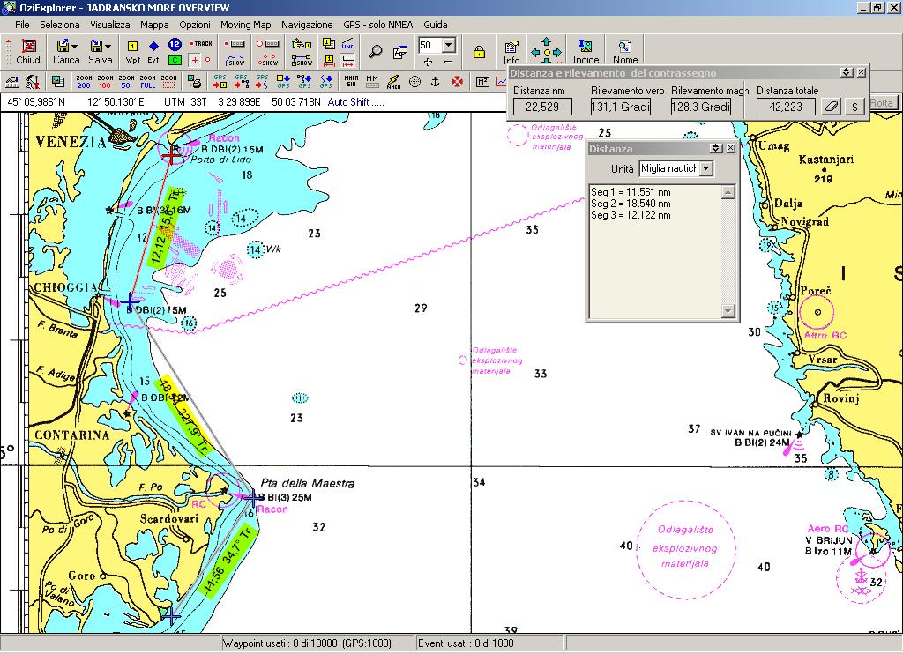This screenshot has width=903, height=654.
Task: Open the waypoint list hand icon
Action: (302, 44)
